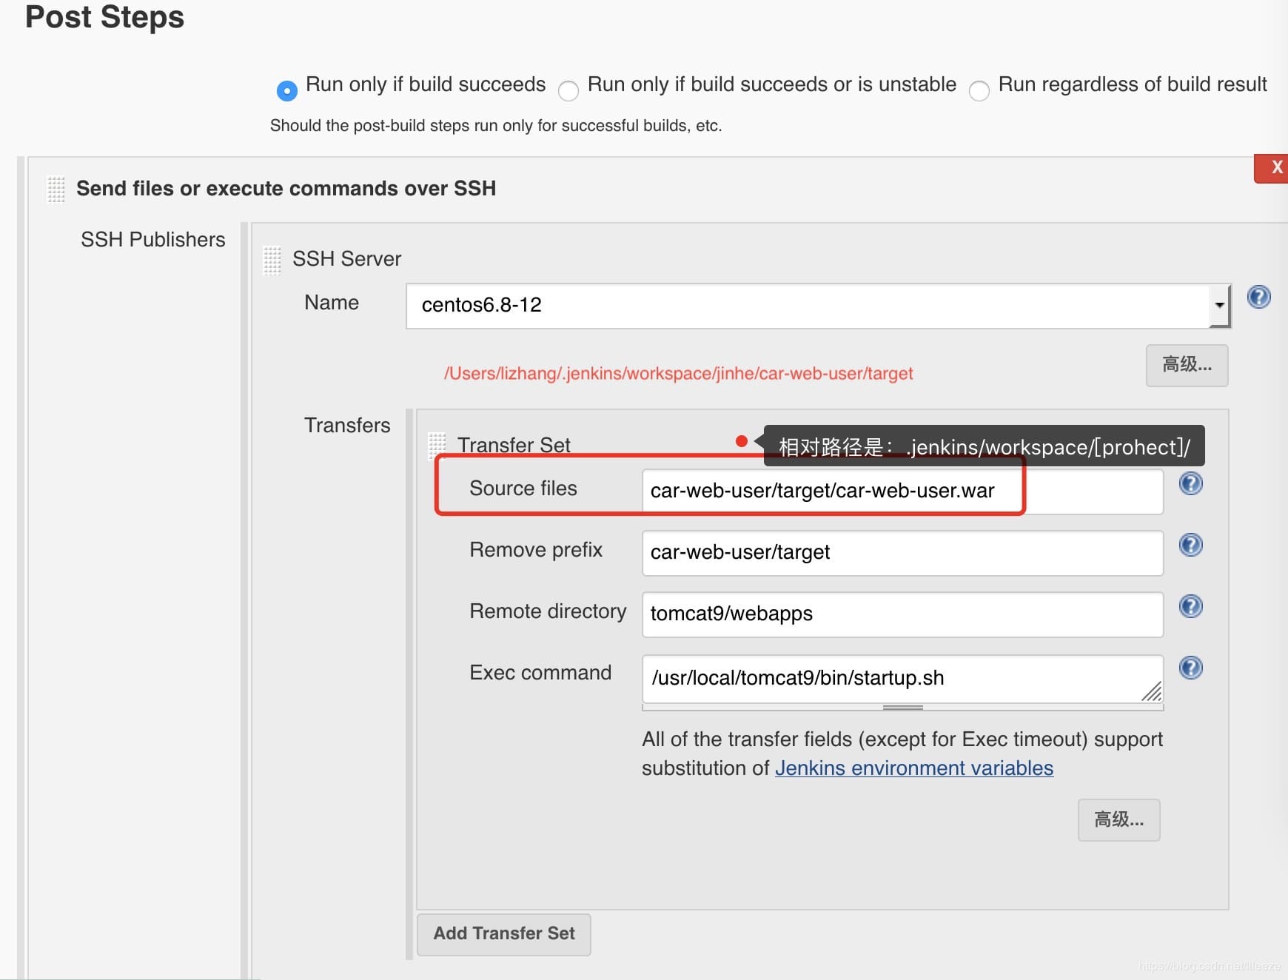Click into the Remote directory field
This screenshot has width=1288, height=980.
pyautogui.click(x=902, y=614)
